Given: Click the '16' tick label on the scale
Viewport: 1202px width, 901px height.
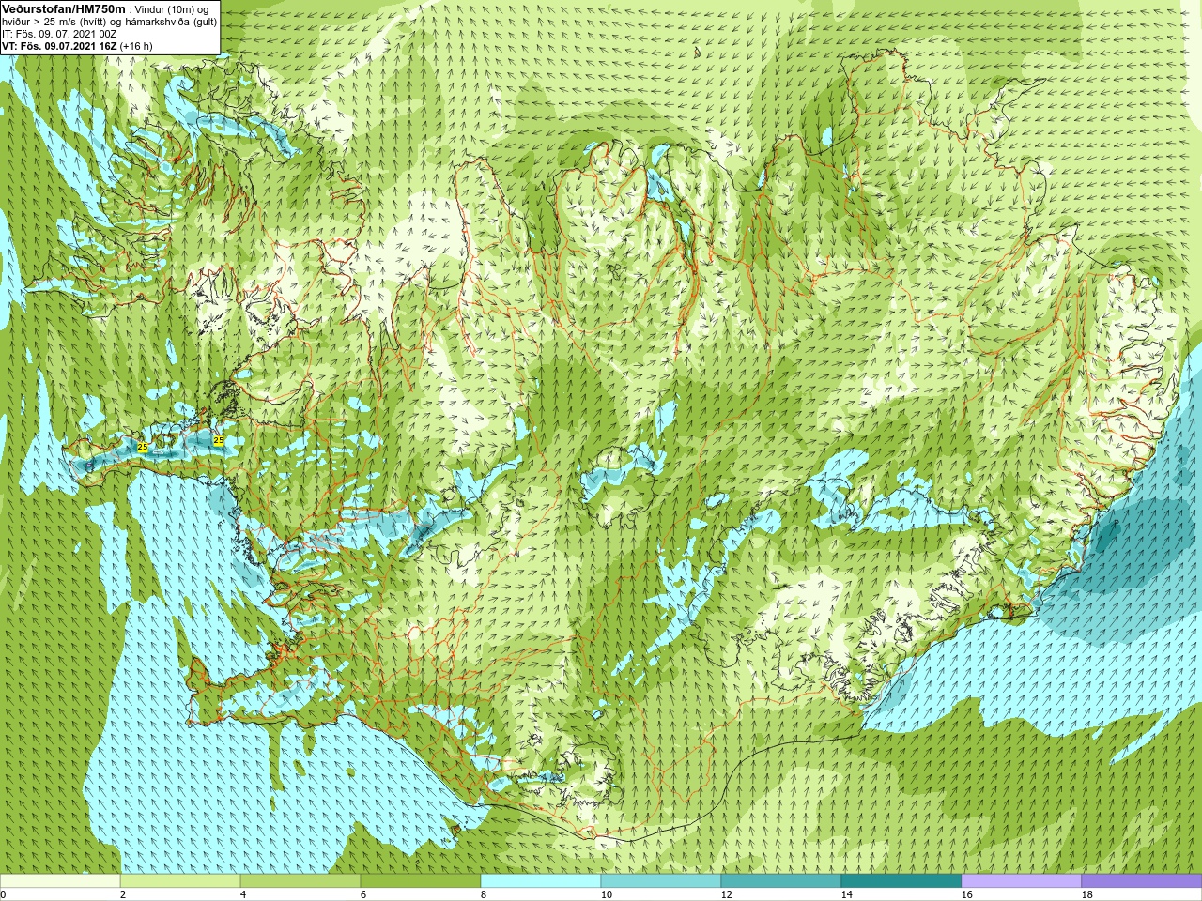Looking at the screenshot, I should pos(967,894).
